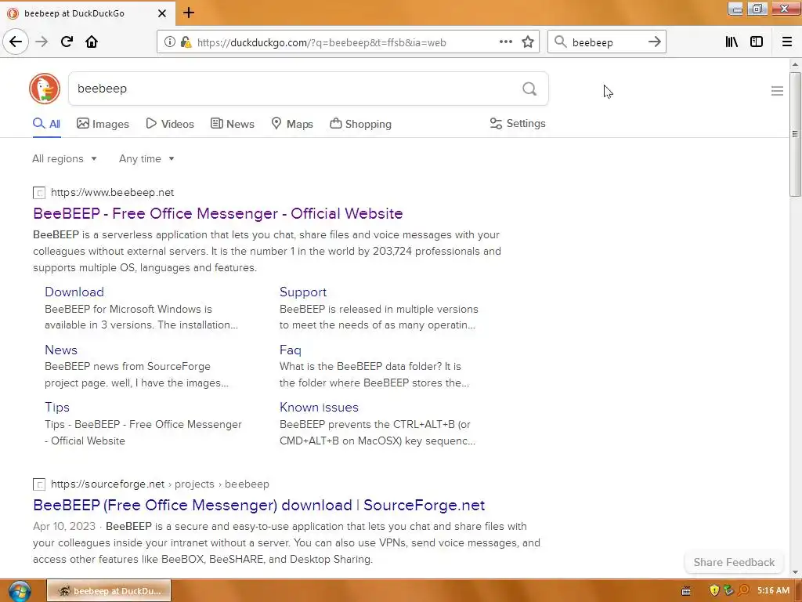The height and width of the screenshot is (602, 802).
Task: Reload the current page
Action: (x=67, y=42)
